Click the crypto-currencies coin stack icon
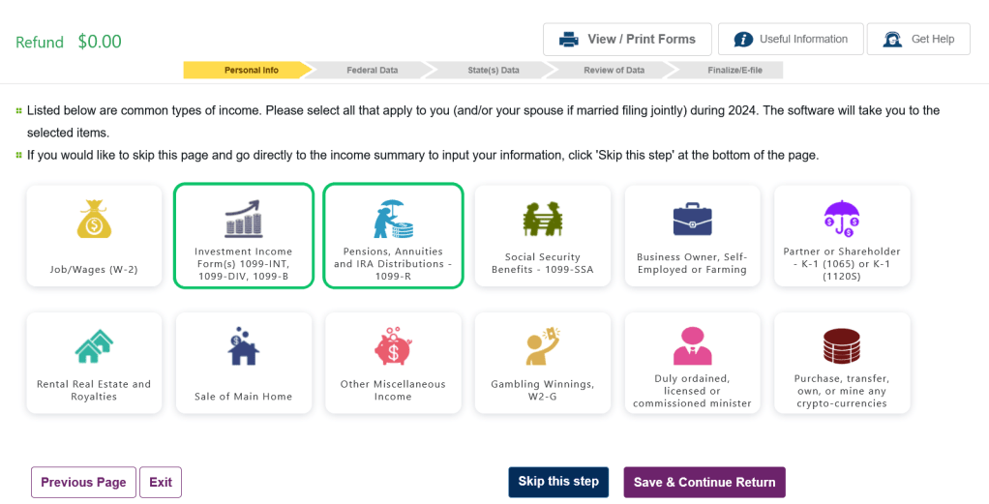 841,346
